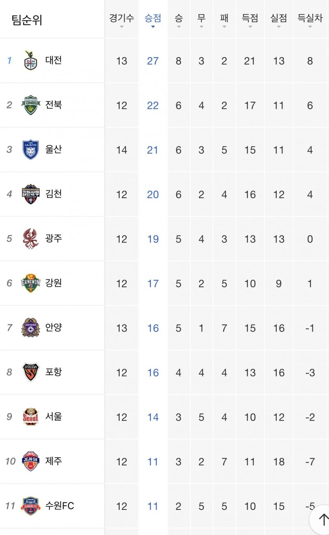Image resolution: width=329 pixels, height=535 pixels.
Task: Sort table by 경기수 column
Action: coord(121,20)
